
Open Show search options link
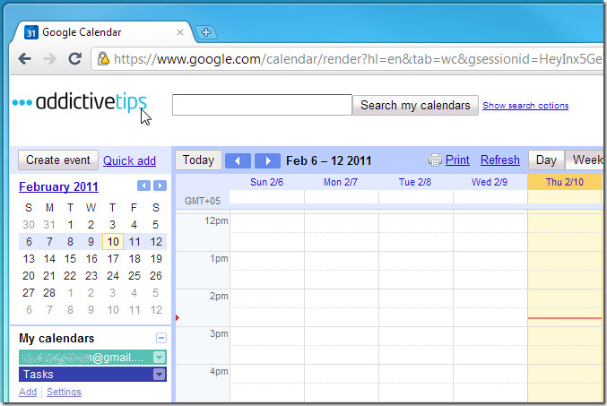pos(525,105)
